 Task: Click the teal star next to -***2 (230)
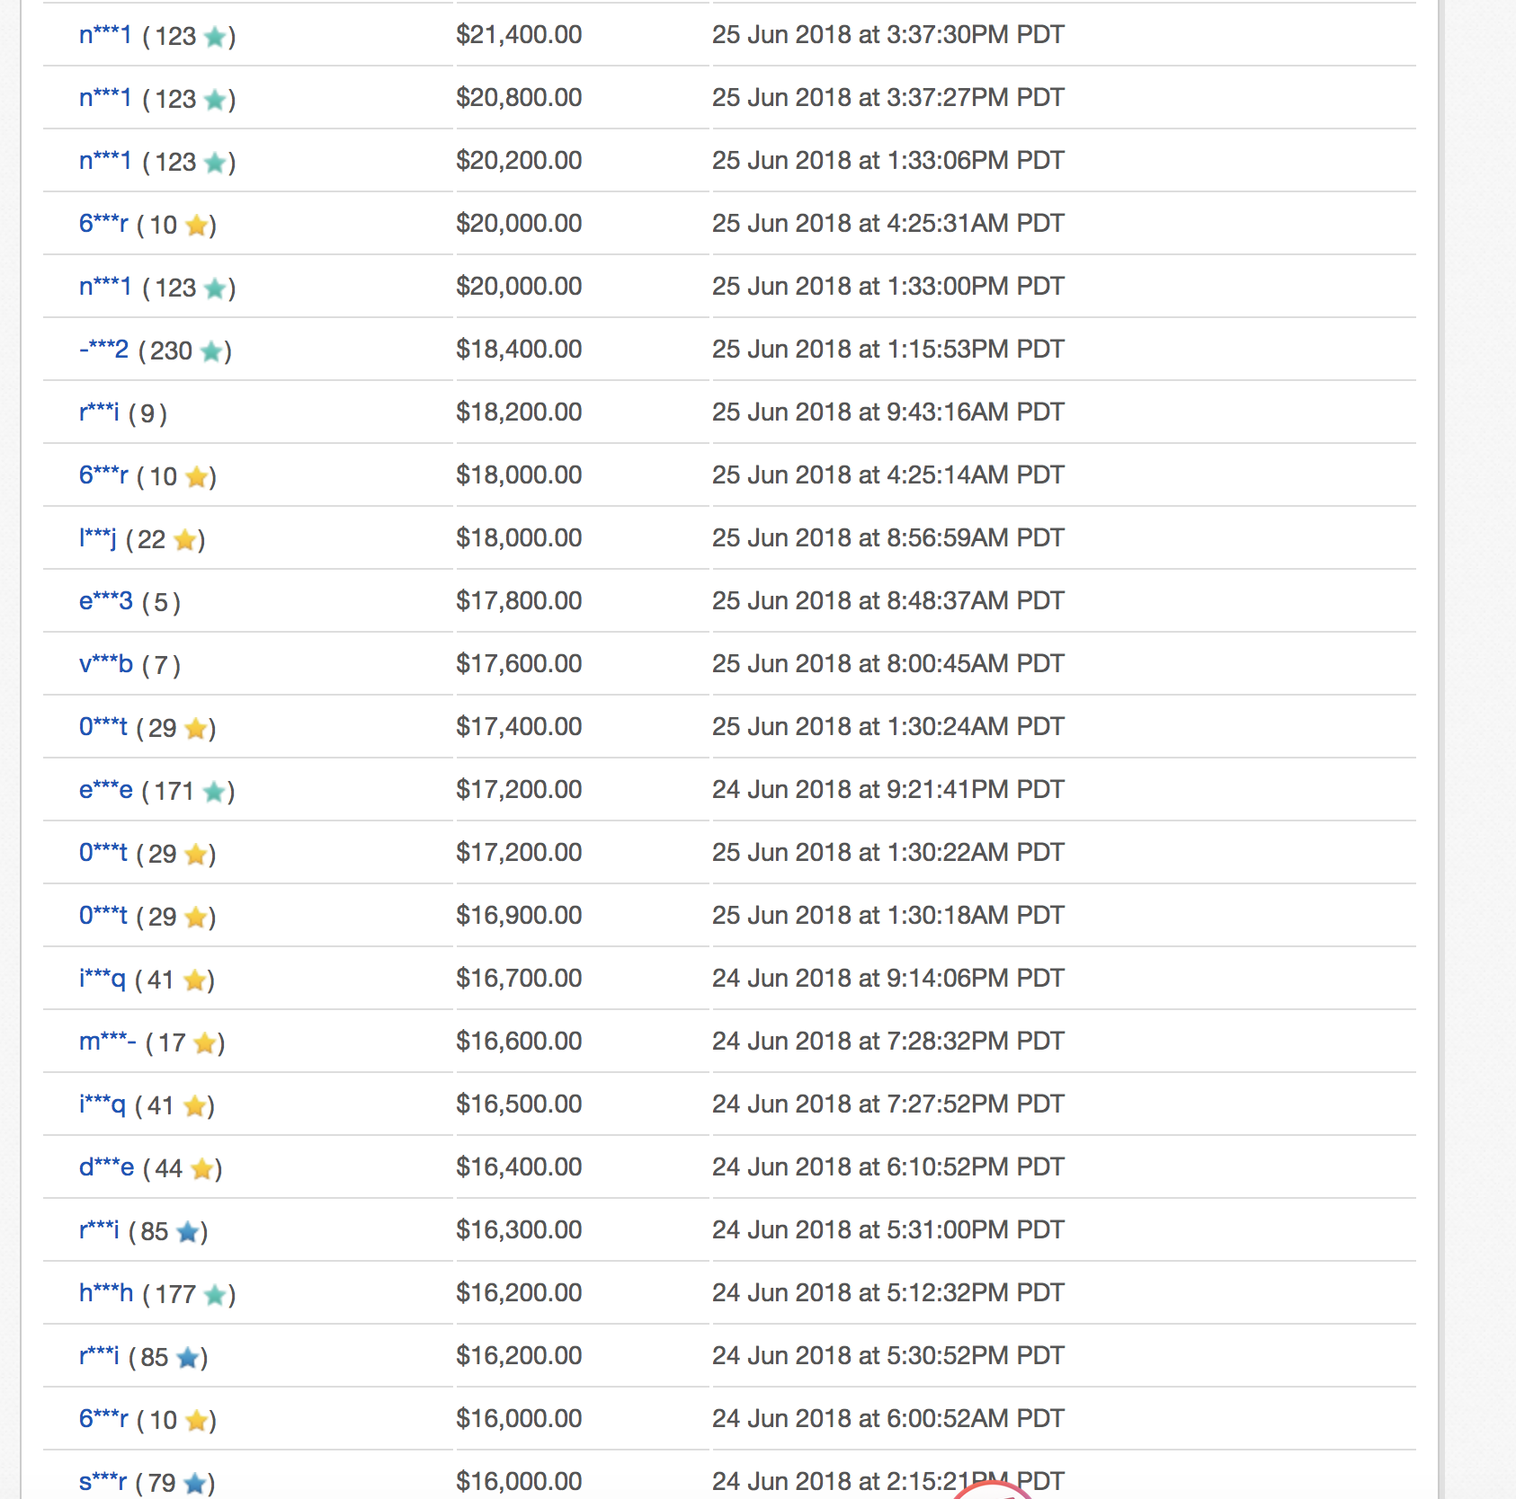[211, 351]
